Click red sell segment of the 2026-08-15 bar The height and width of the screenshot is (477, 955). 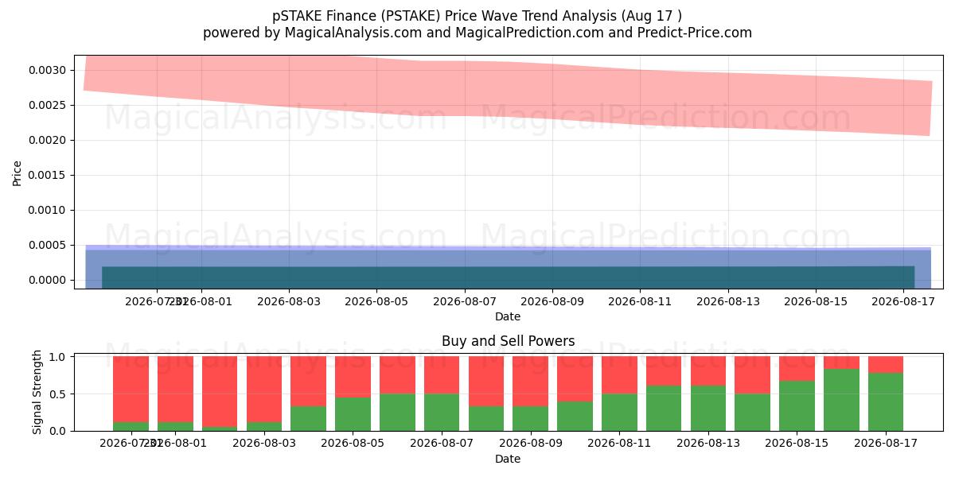tap(797, 369)
